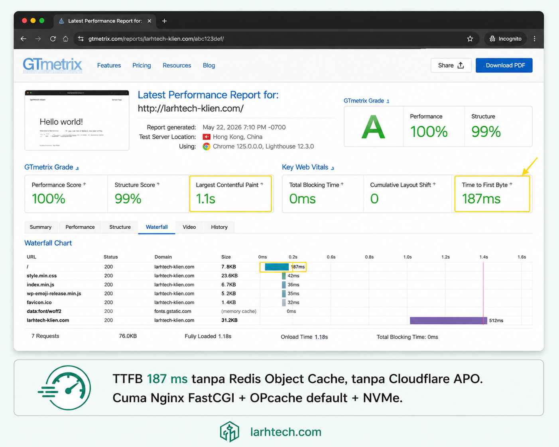Open the Pricing menu link
This screenshot has width=559, height=447.
(142, 65)
